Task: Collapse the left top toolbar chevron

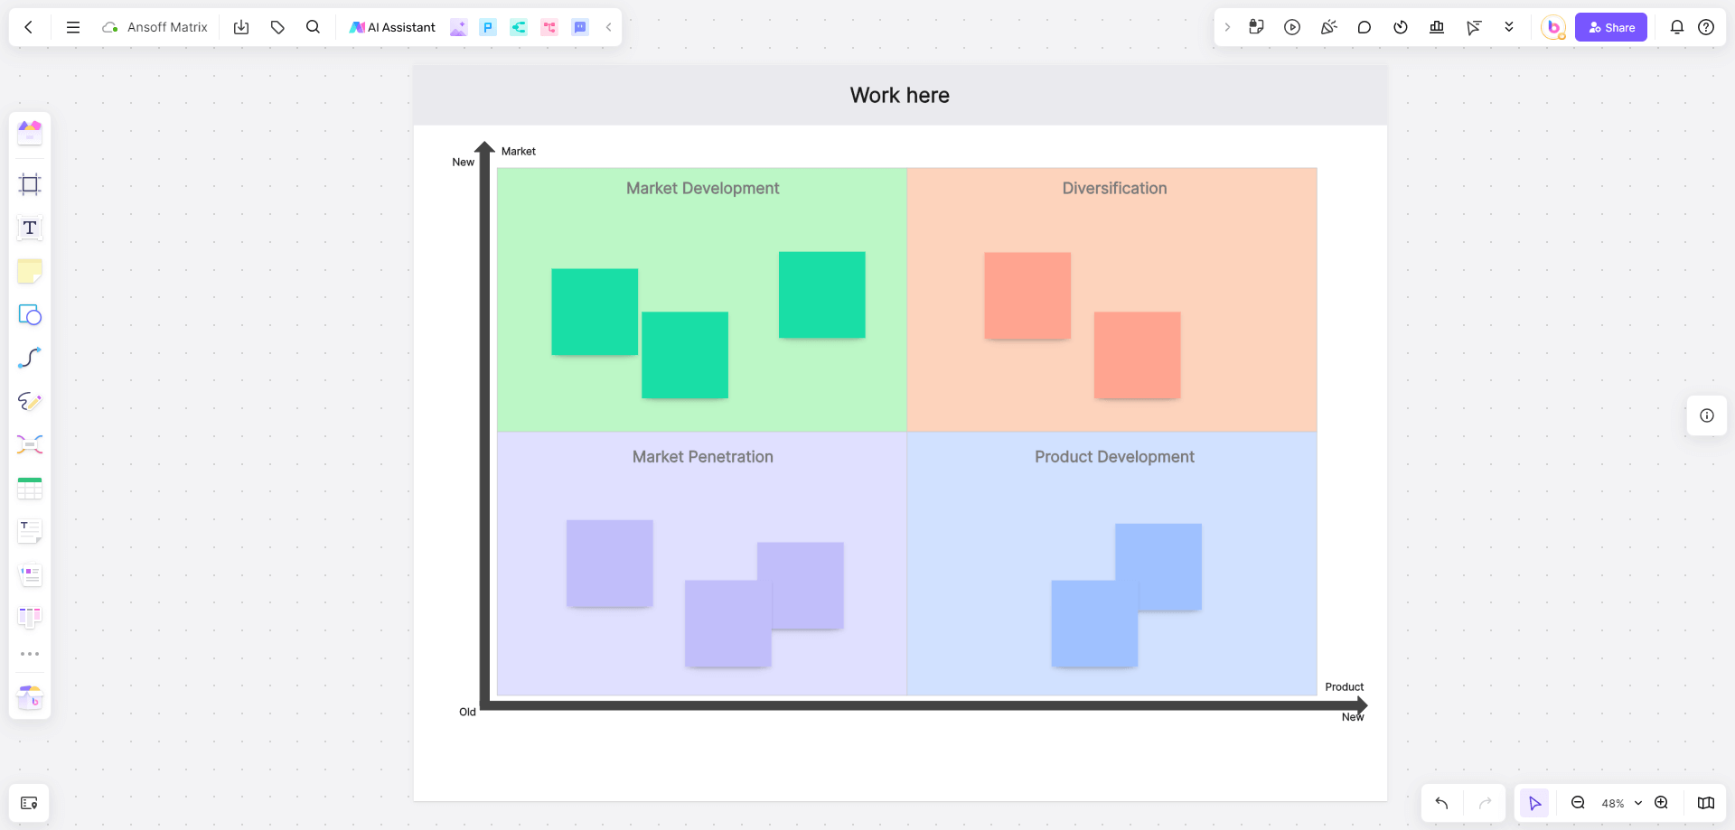Action: tap(609, 27)
